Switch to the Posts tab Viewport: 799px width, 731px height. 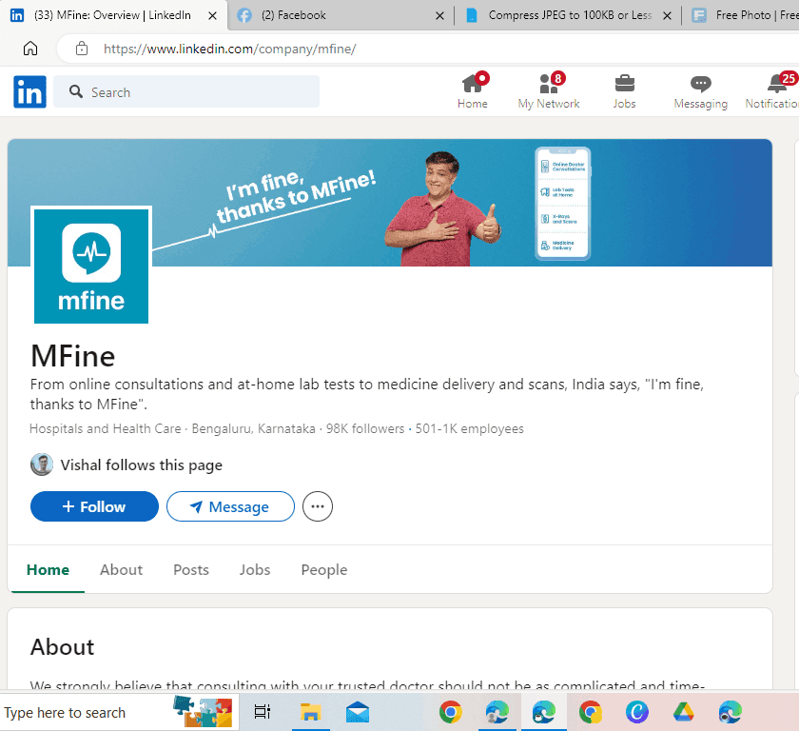pos(191,570)
